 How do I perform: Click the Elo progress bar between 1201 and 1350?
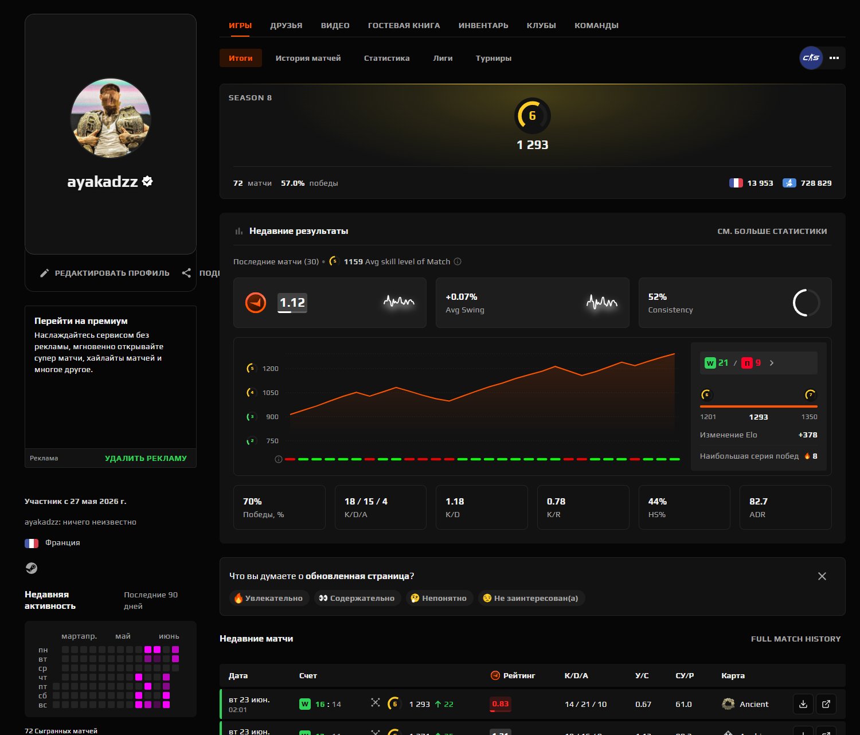759,406
